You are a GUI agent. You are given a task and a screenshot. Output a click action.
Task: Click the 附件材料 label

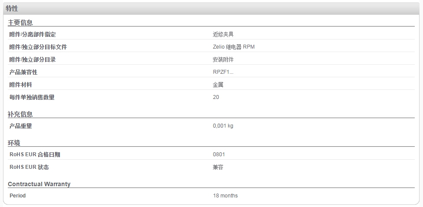[20, 85]
